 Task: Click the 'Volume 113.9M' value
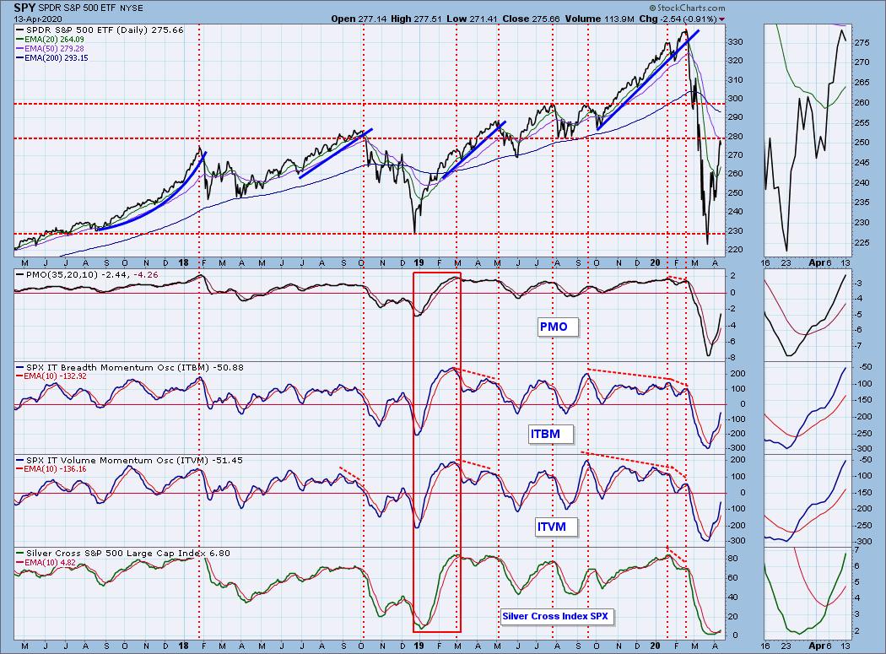[x=599, y=19]
